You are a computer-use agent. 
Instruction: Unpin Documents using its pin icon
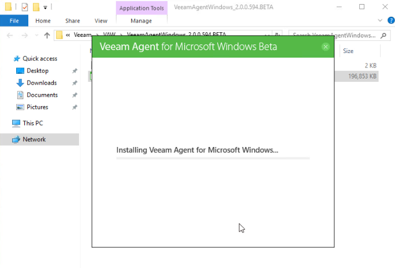coord(74,95)
